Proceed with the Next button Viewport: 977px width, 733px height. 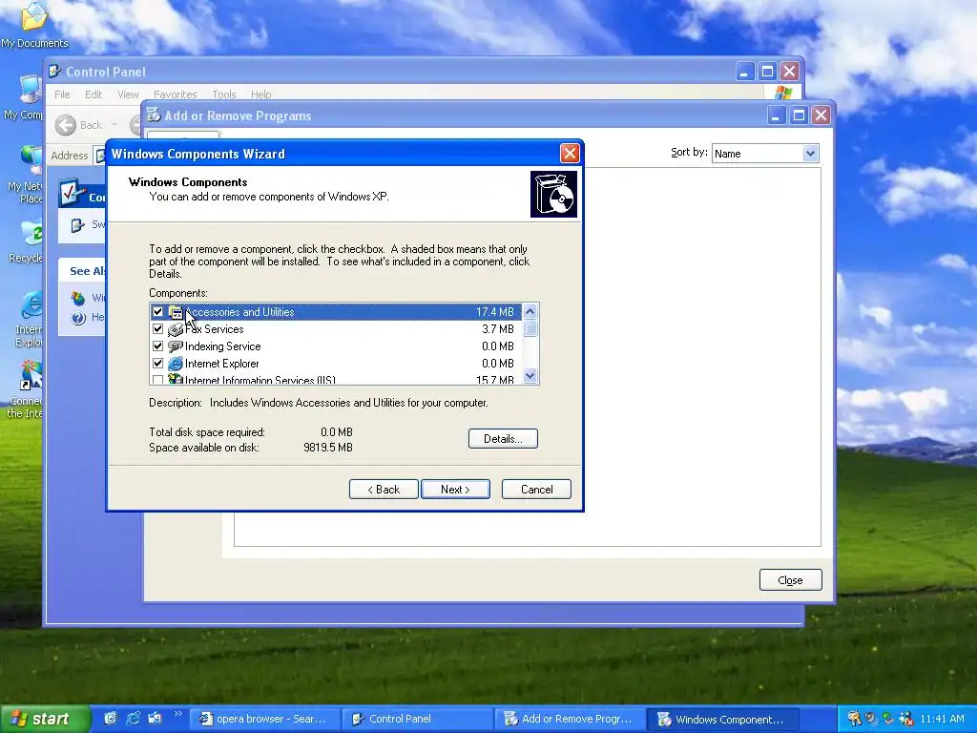click(x=455, y=490)
